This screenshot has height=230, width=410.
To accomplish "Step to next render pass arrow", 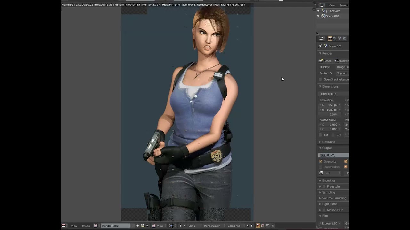I will point(251,226).
